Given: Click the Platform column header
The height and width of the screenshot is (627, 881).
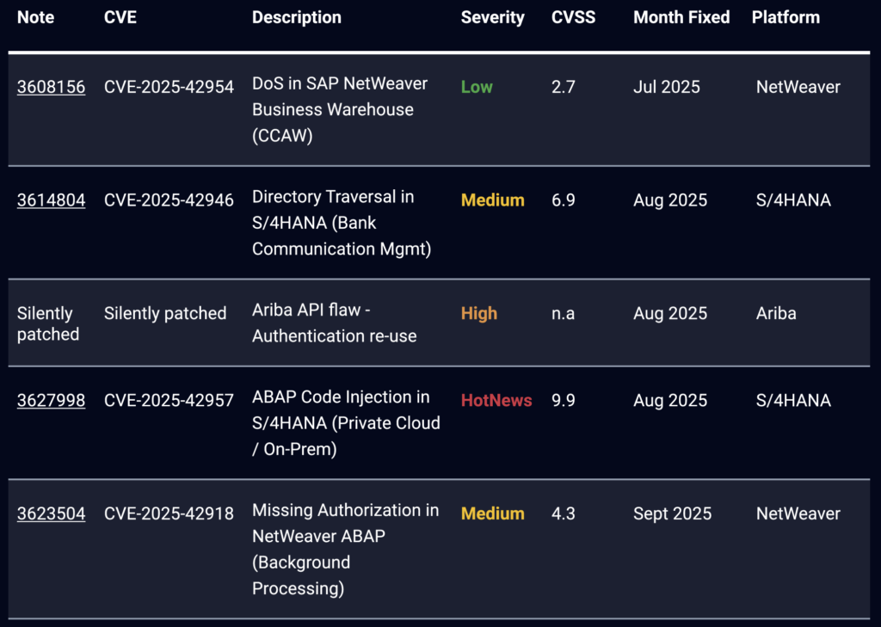Looking at the screenshot, I should [786, 17].
